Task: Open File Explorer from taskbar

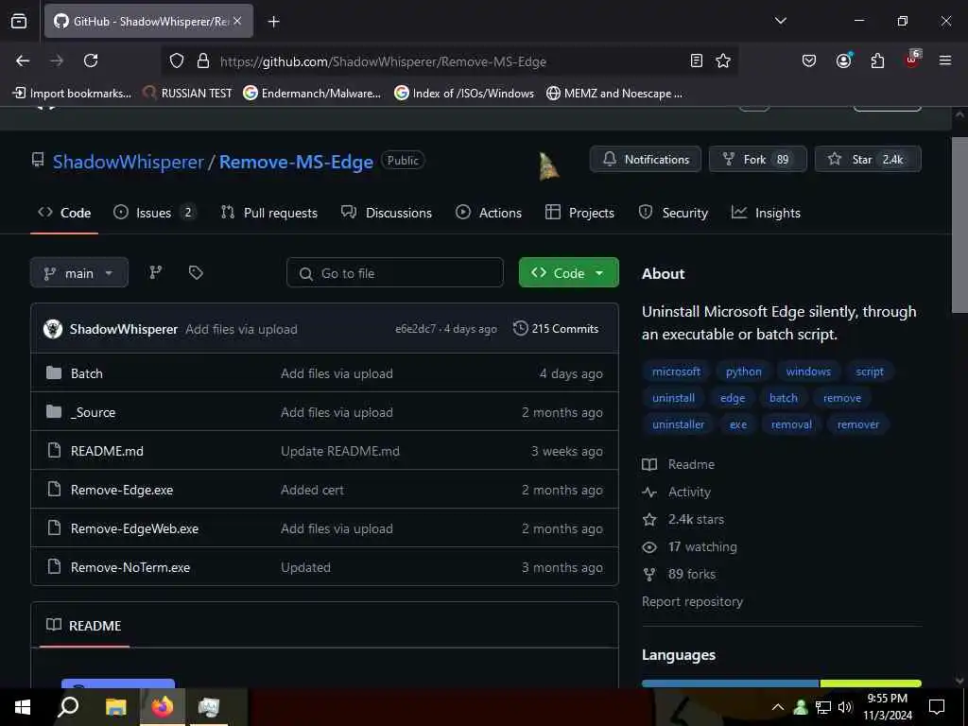Action: point(115,707)
